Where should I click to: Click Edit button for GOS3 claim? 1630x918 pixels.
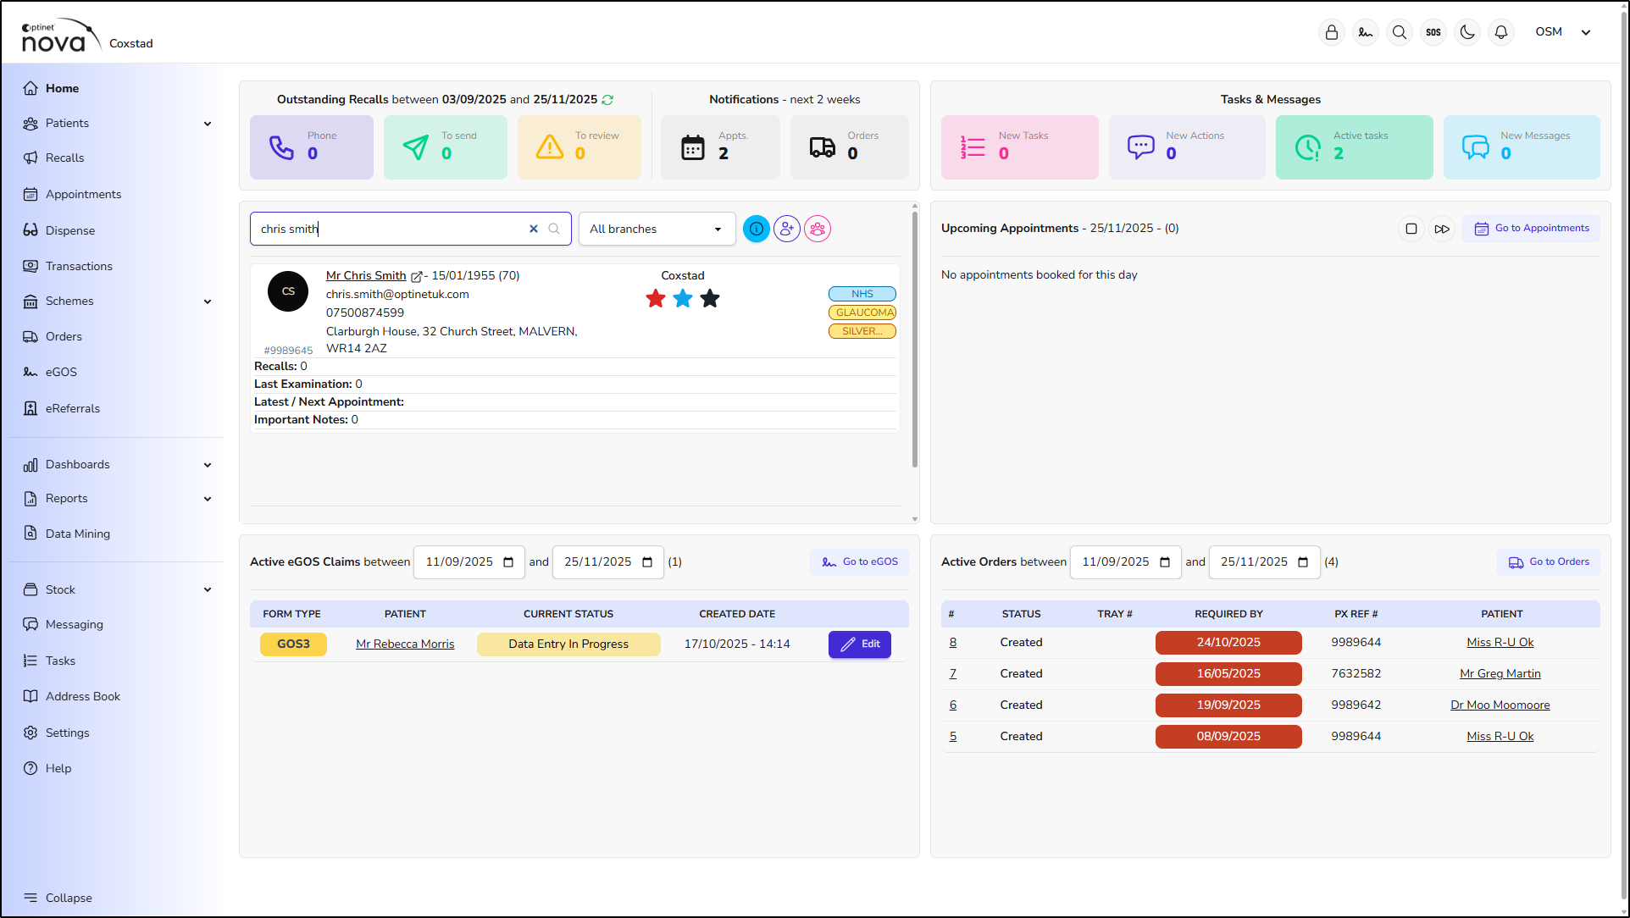click(860, 644)
